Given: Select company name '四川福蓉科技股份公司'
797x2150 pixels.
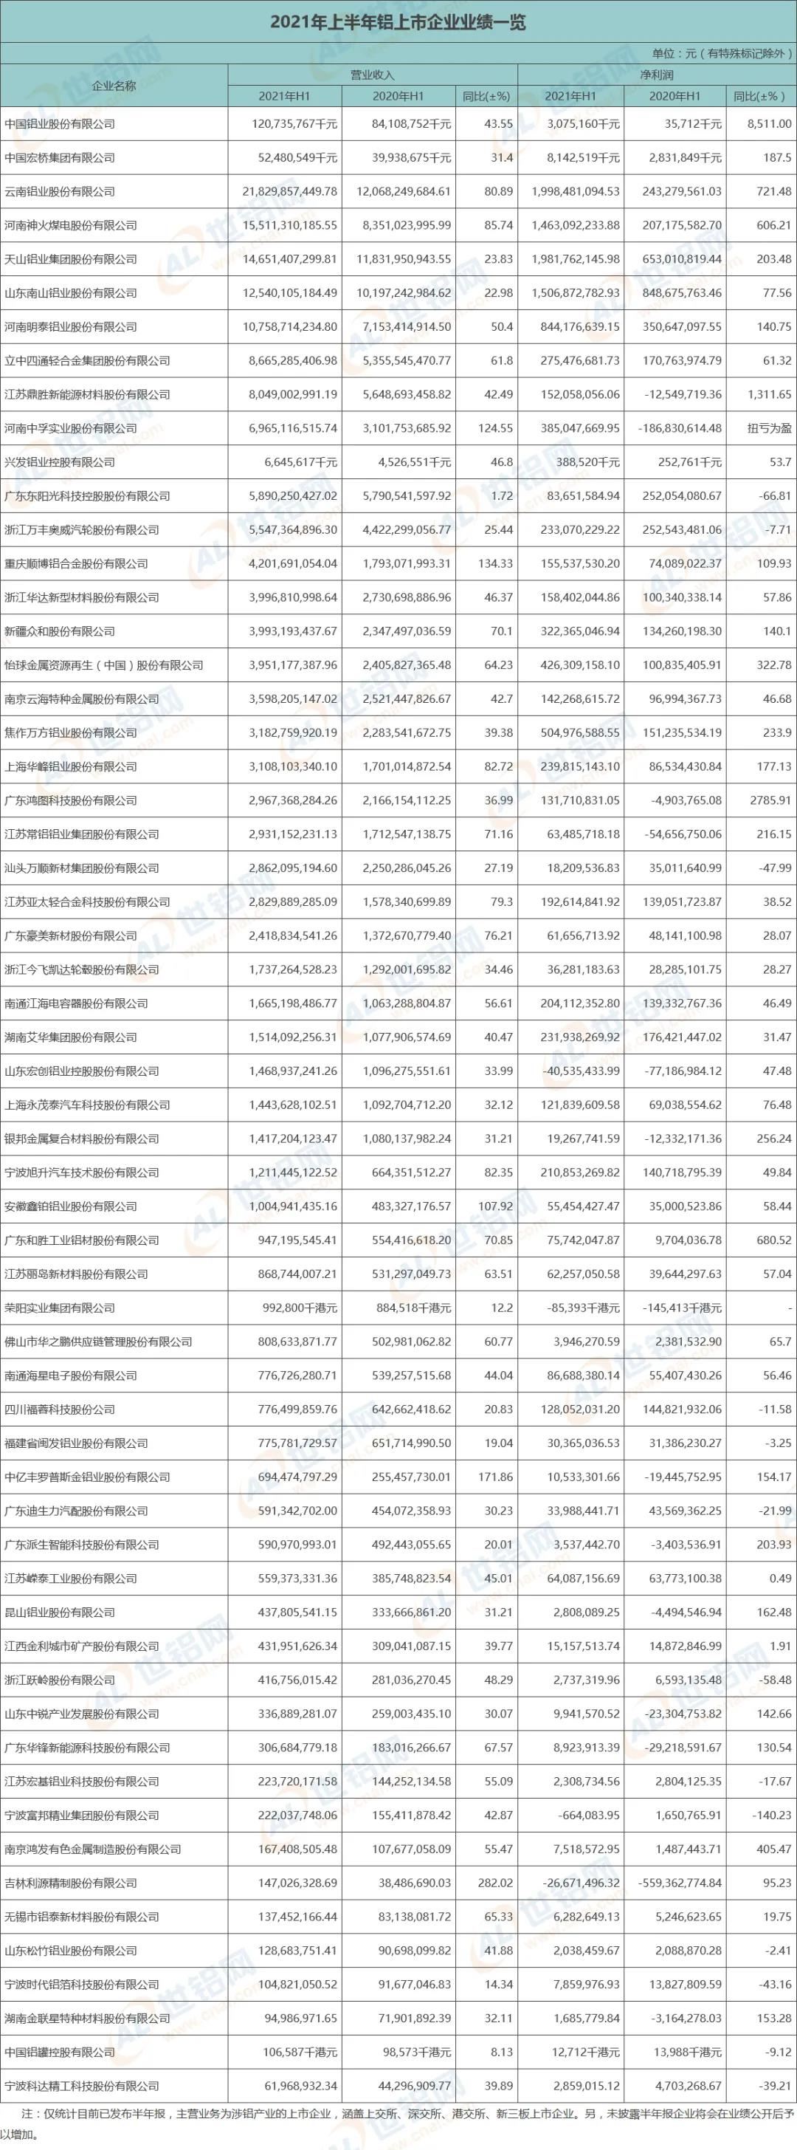Looking at the screenshot, I should tap(59, 1409).
